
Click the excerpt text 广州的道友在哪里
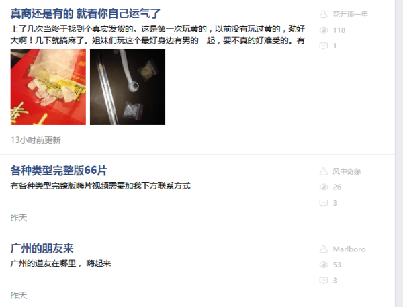44,263
